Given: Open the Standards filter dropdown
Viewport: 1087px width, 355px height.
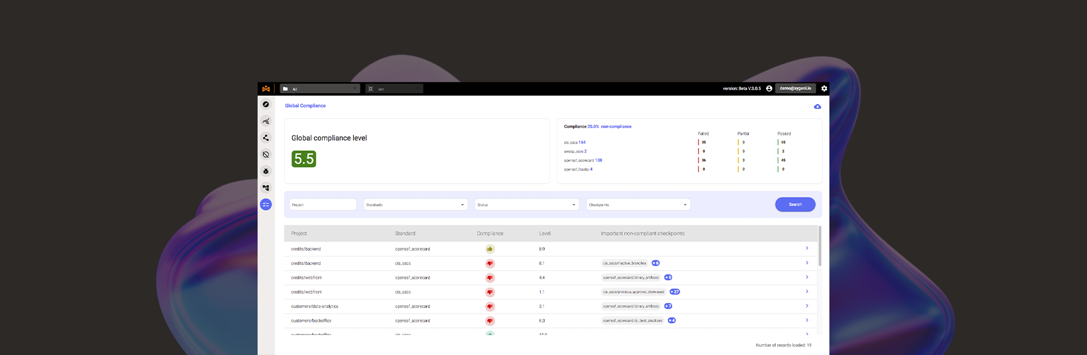Looking at the screenshot, I should point(416,205).
